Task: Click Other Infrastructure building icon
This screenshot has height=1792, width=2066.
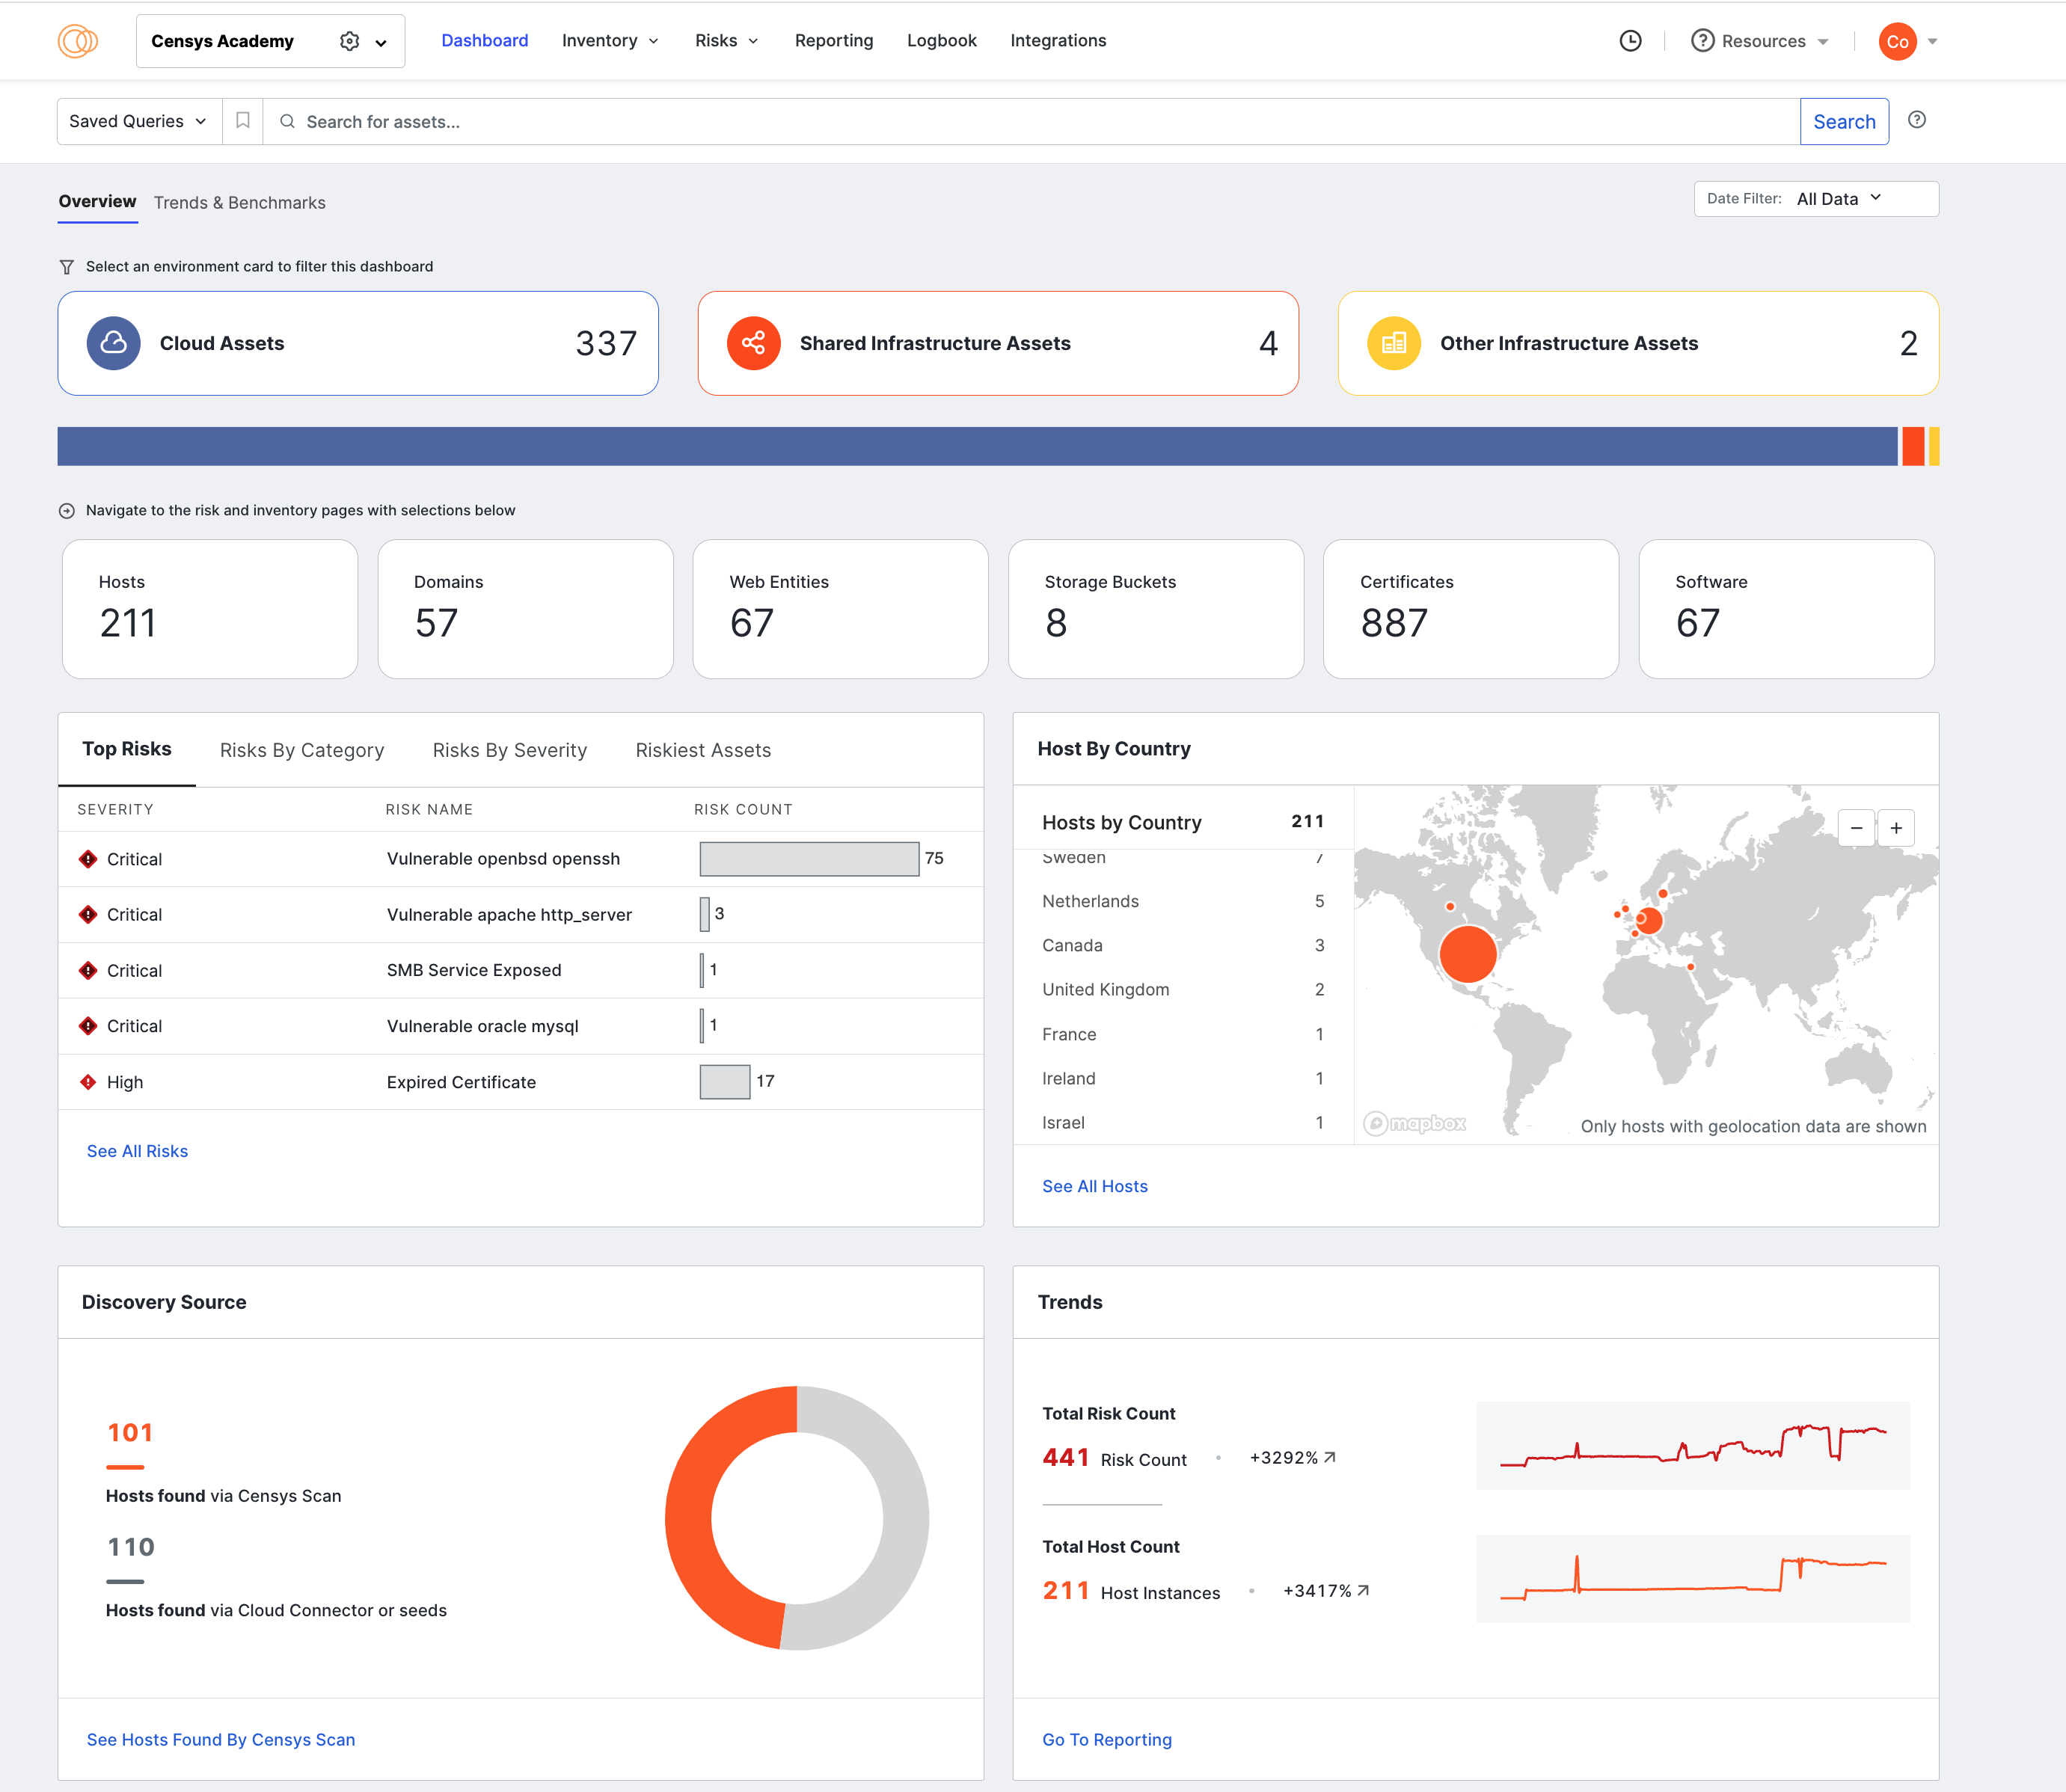Action: [1393, 343]
